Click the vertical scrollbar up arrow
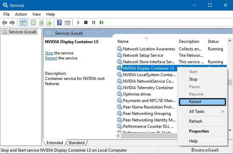The height and width of the screenshot is (154, 233). click(x=230, y=40)
